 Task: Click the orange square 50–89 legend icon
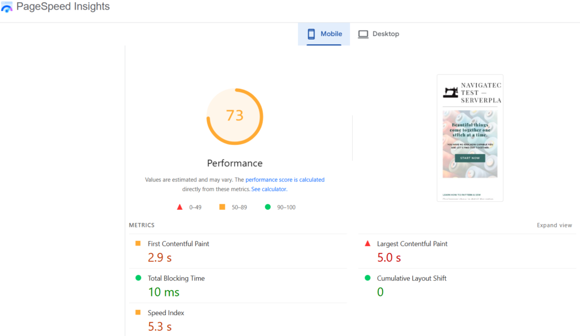(x=222, y=207)
